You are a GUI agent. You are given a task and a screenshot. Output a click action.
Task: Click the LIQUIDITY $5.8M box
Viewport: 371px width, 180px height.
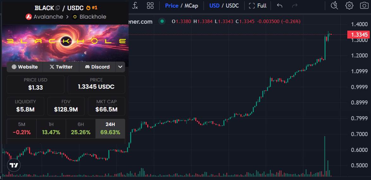click(25, 106)
